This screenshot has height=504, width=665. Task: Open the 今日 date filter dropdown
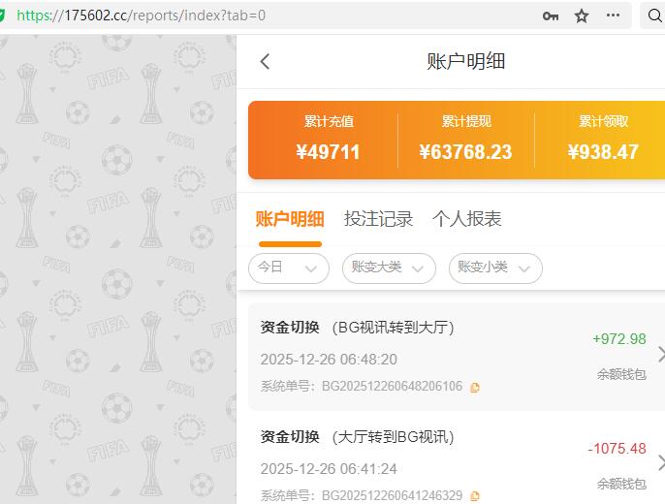coord(289,268)
